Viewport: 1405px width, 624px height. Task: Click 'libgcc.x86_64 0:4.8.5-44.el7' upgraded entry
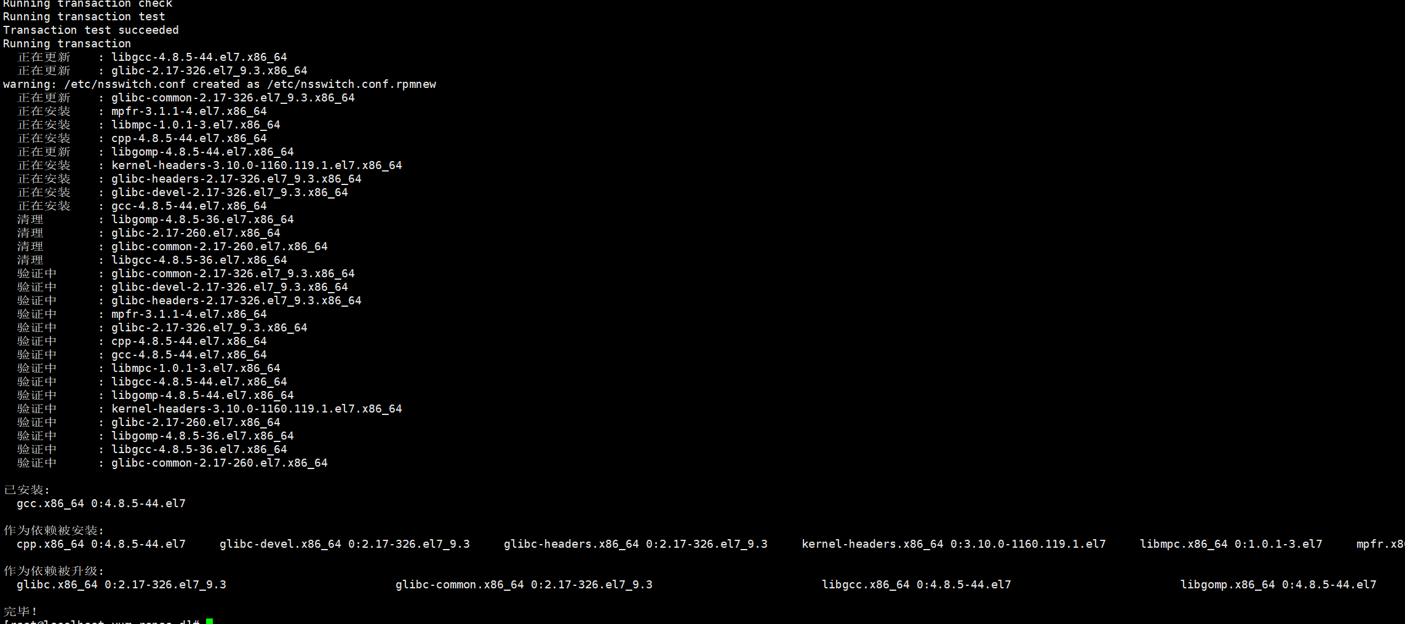[917, 585]
